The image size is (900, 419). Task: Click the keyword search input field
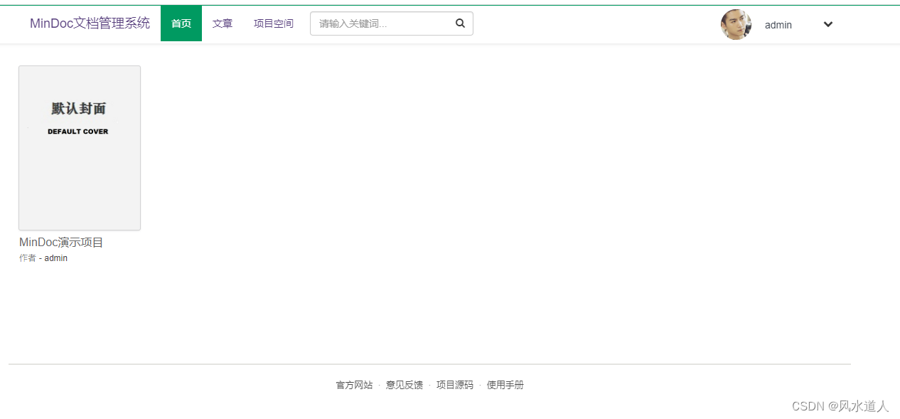click(x=384, y=23)
